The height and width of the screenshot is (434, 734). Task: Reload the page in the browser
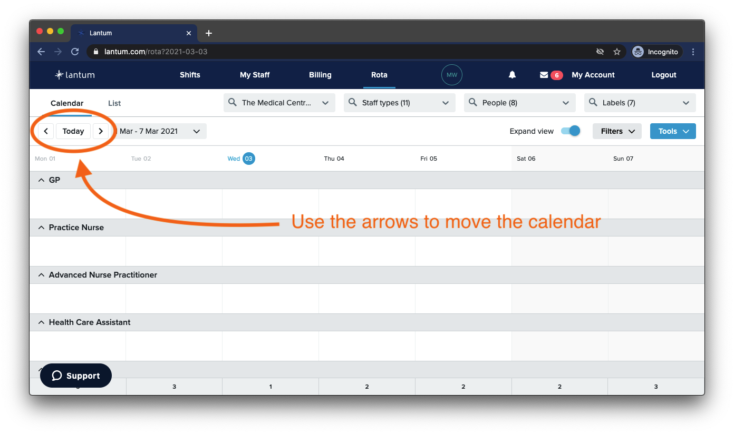click(75, 52)
